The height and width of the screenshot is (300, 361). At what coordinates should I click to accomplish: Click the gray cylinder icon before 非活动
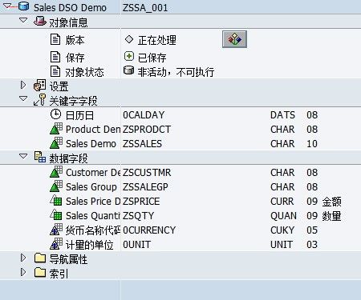pyautogui.click(x=128, y=70)
